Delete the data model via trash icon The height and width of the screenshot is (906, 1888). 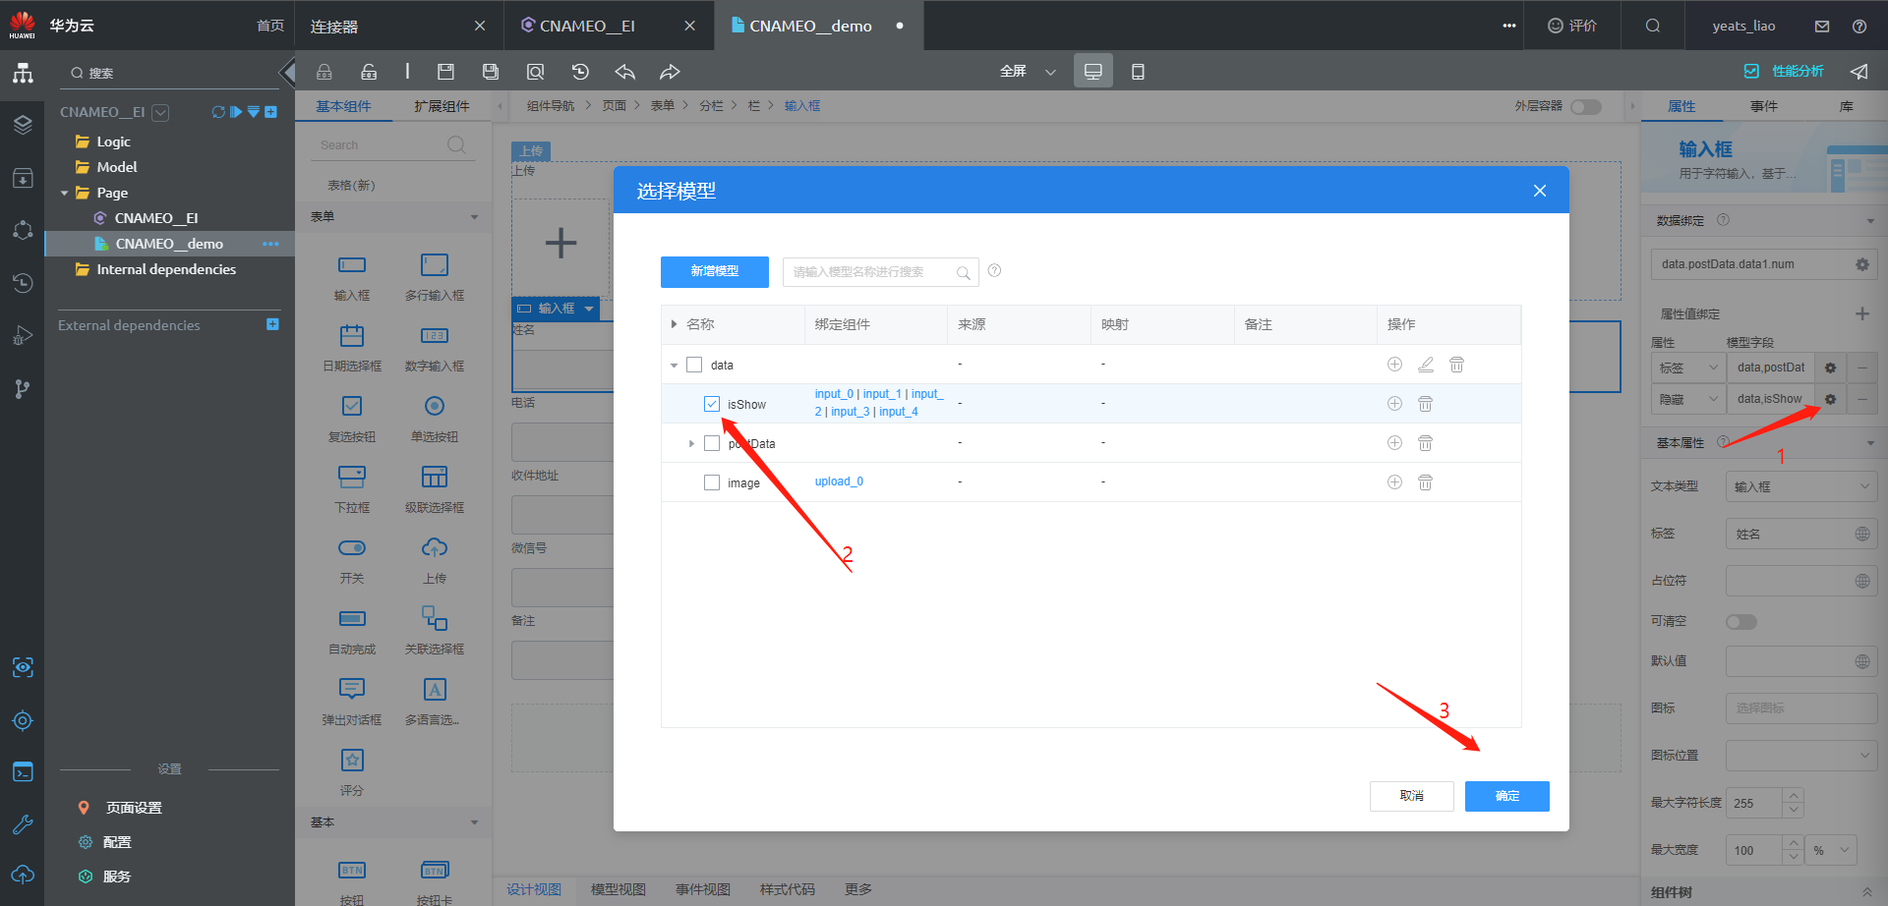(1457, 365)
